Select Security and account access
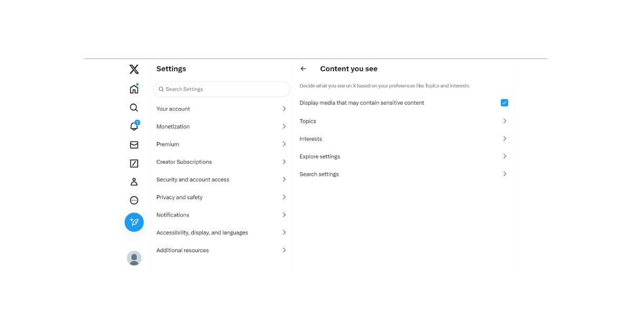Screen dimensions: 632x332 coord(193,180)
